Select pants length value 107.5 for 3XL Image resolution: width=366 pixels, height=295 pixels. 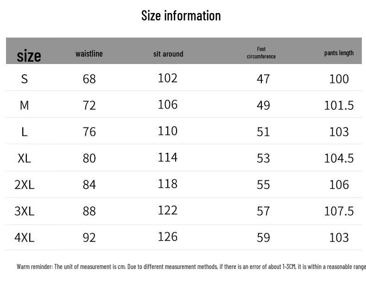point(339,211)
